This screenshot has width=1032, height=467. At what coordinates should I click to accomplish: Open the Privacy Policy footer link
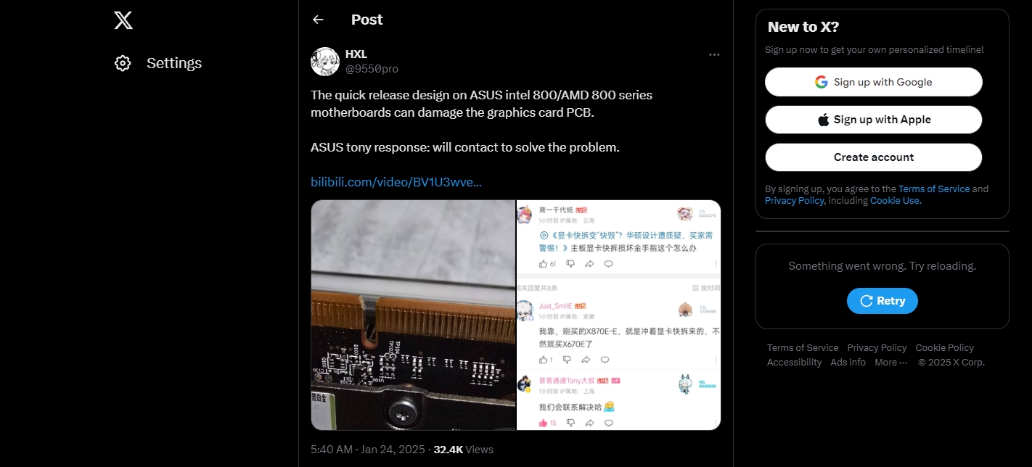pos(877,348)
